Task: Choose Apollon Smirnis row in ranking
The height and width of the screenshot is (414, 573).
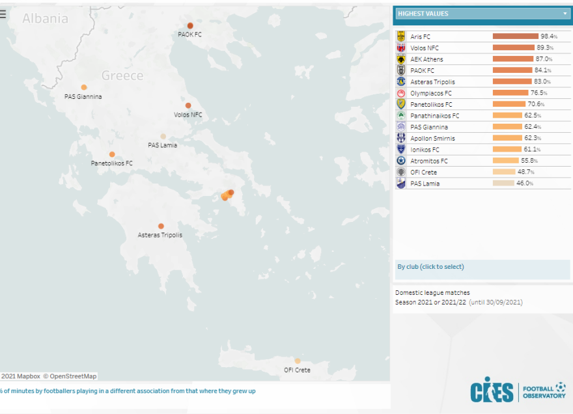Action: pos(432,138)
